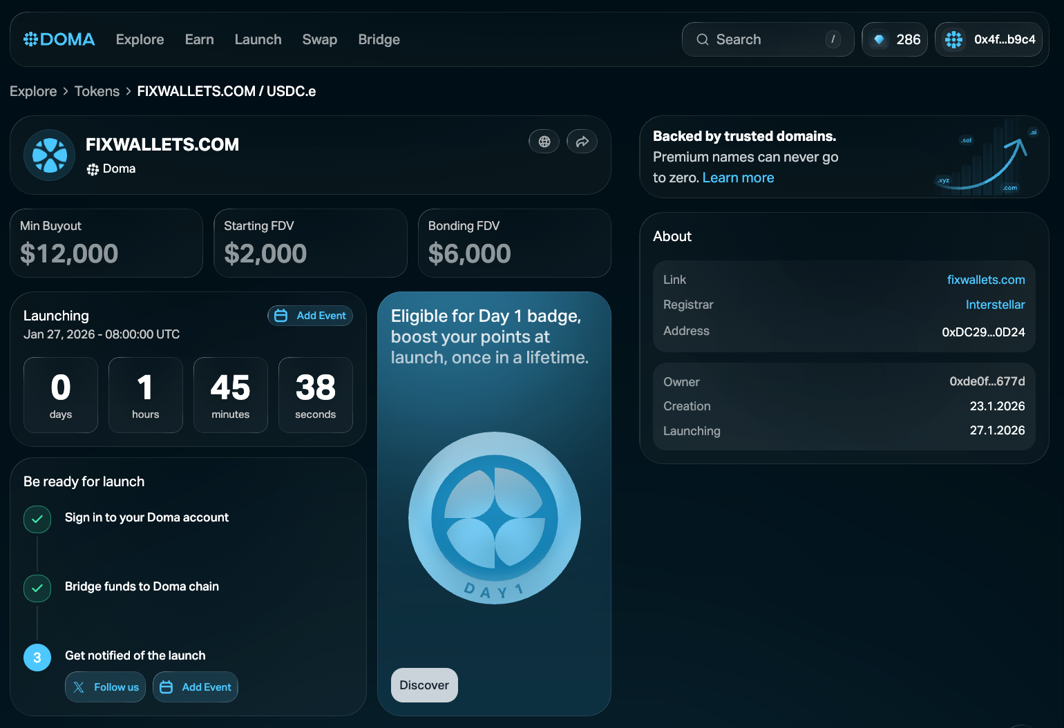Open wallet account 0x4f...b9c4
Viewport: 1064px width, 728px height.
tap(989, 39)
